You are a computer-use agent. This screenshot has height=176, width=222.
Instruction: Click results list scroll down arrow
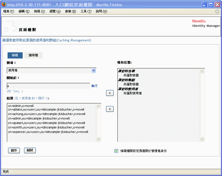[98, 139]
